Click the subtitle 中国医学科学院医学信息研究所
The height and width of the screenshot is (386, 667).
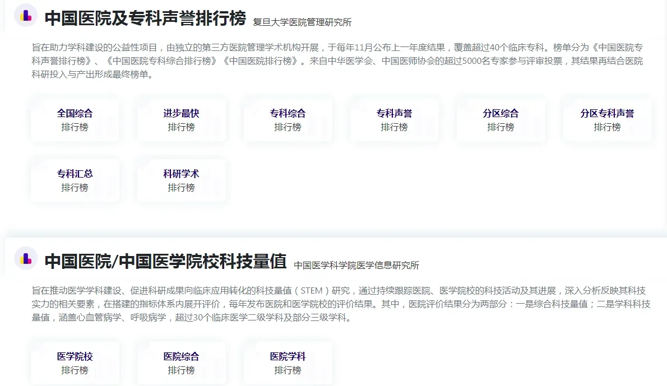pyautogui.click(x=356, y=265)
